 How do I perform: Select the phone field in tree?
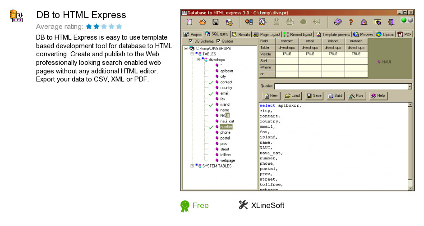point(225,132)
